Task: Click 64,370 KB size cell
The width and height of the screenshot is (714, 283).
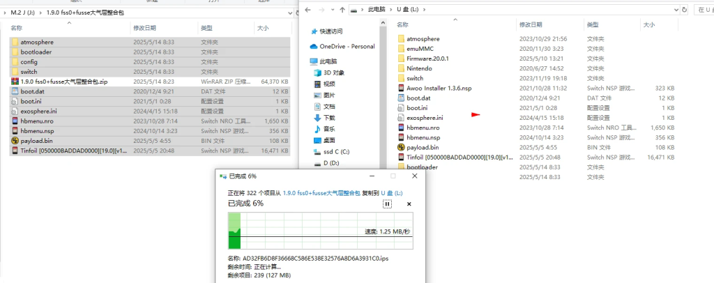Action: tap(275, 82)
